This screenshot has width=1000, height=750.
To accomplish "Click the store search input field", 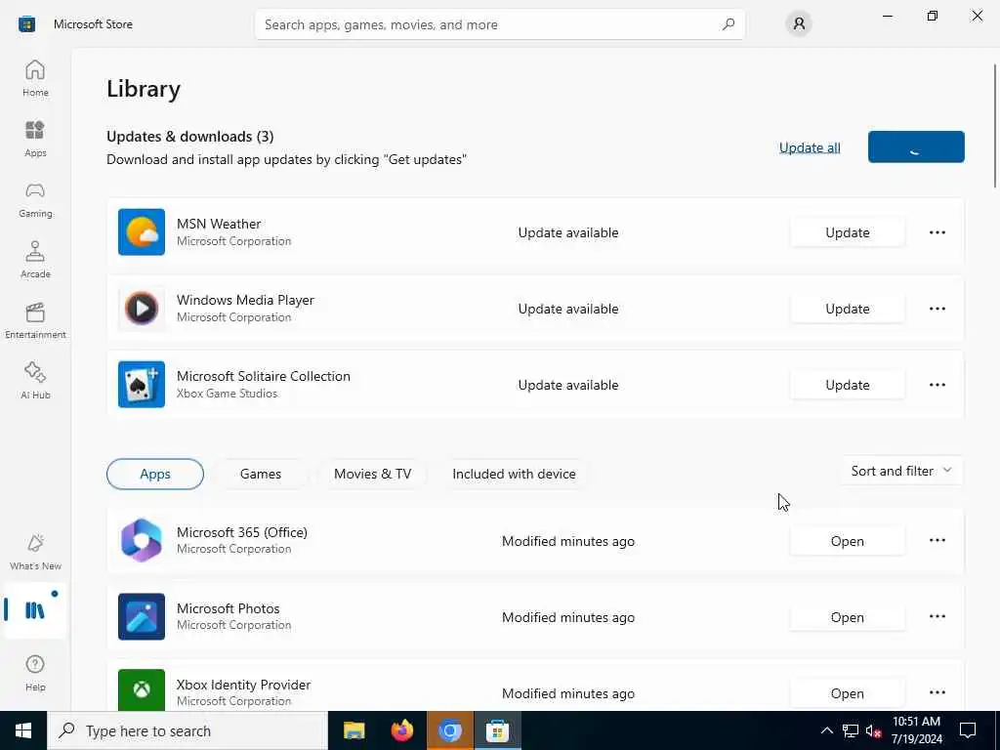I will [x=499, y=24].
